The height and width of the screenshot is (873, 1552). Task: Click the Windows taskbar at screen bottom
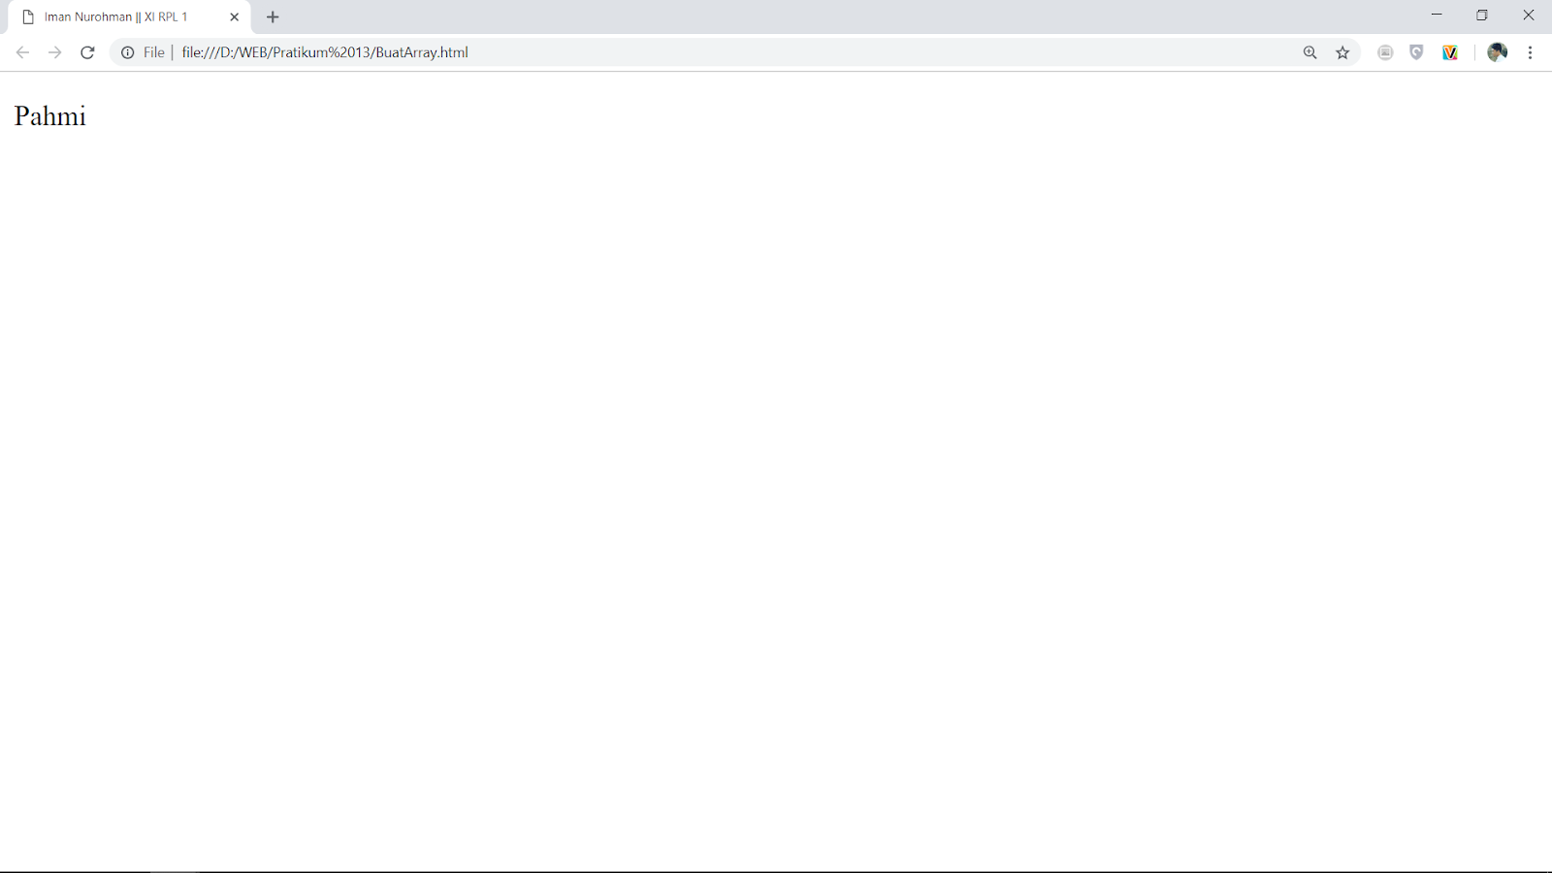[x=776, y=868]
